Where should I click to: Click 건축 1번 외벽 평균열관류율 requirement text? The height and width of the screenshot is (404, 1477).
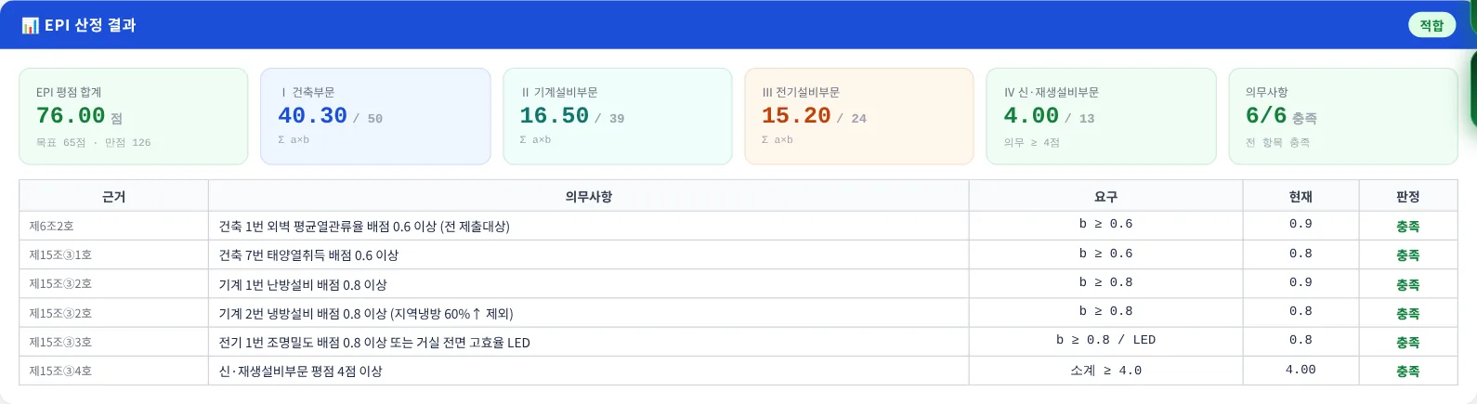[x=364, y=227]
